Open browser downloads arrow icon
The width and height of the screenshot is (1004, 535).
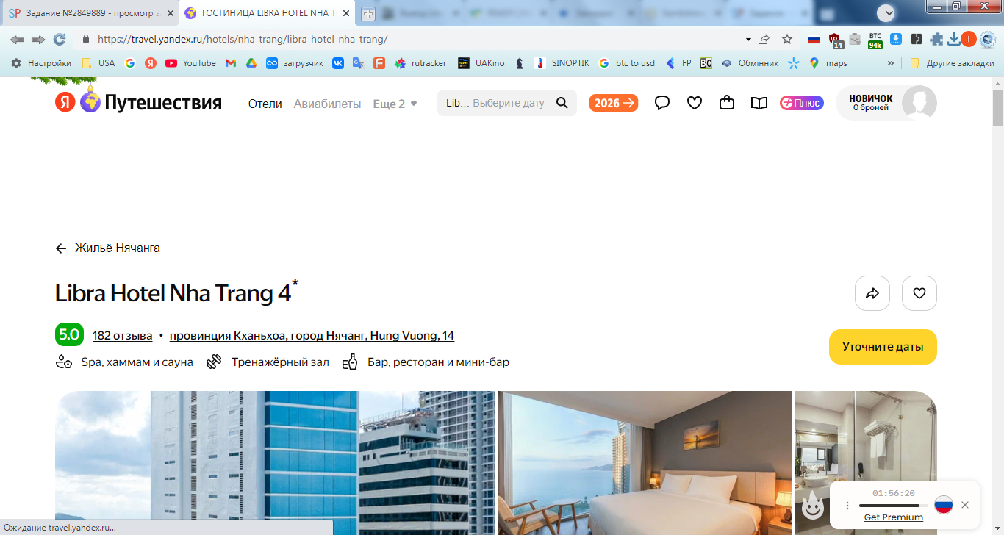954,39
